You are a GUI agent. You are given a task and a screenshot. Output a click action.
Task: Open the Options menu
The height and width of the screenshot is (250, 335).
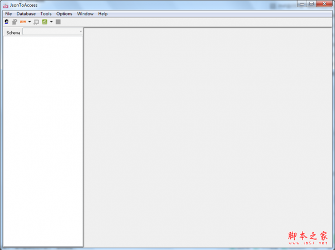(x=64, y=14)
